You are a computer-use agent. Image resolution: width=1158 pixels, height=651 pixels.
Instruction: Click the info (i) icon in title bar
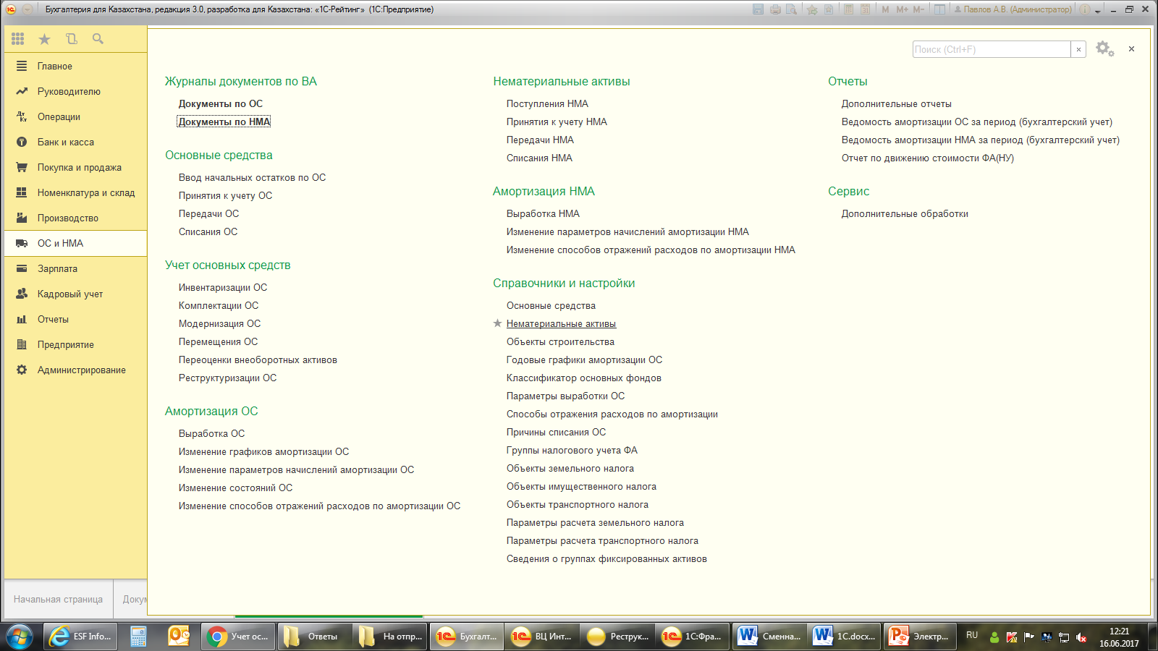pos(1085,9)
